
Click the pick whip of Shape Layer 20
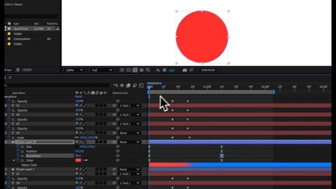click(114, 142)
